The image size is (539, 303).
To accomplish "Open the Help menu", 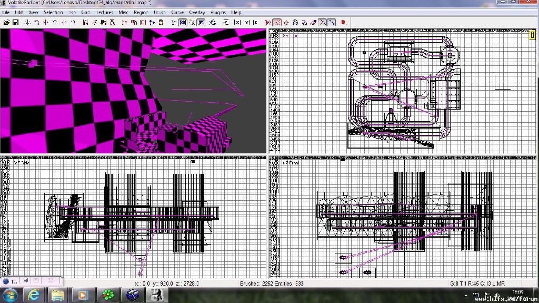I will click(x=236, y=12).
